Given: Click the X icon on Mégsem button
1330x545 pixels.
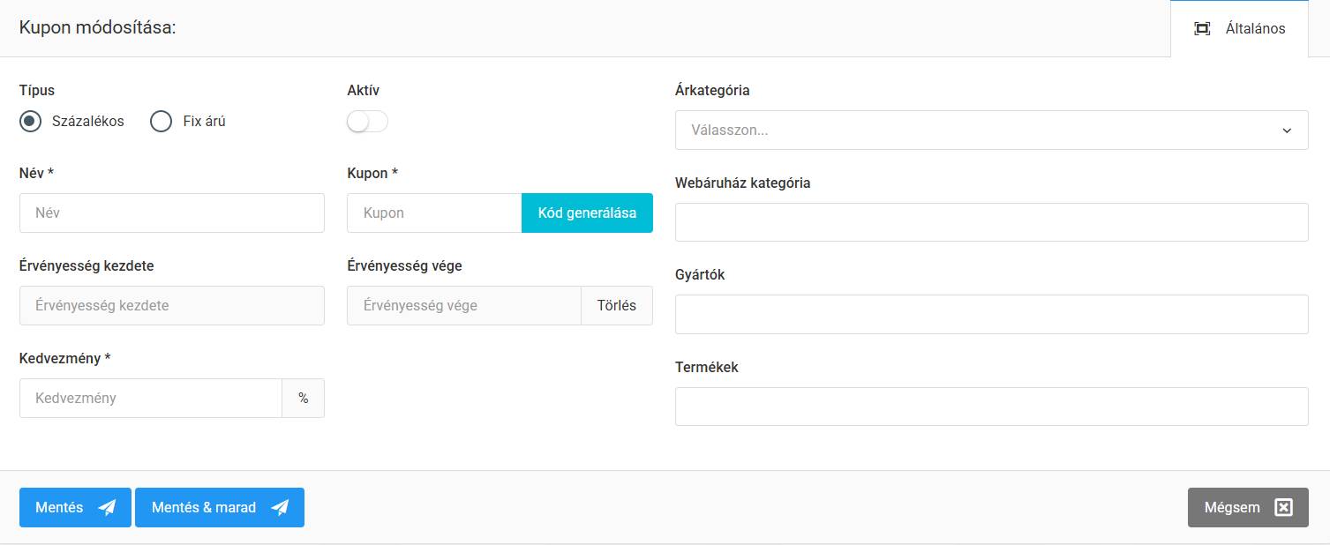Looking at the screenshot, I should (1284, 508).
